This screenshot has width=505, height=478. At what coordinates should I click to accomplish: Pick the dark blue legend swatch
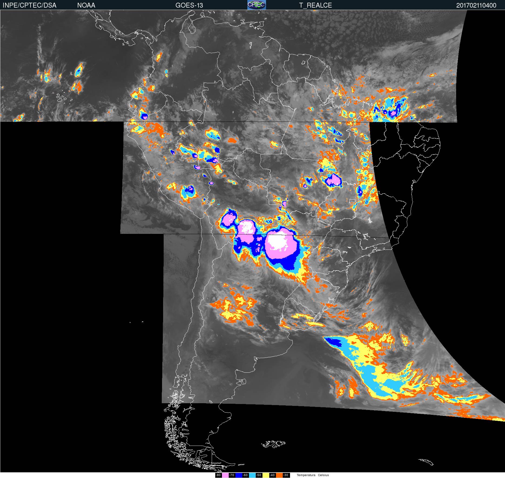click(239, 475)
